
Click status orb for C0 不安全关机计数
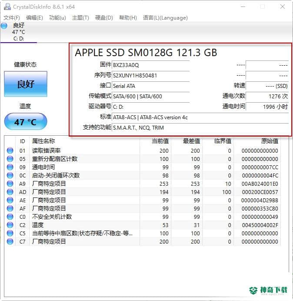10,217
